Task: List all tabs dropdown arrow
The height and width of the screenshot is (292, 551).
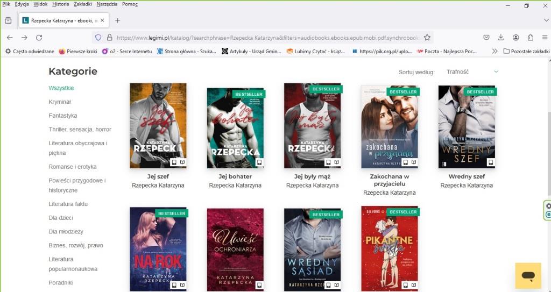Action: (x=546, y=20)
